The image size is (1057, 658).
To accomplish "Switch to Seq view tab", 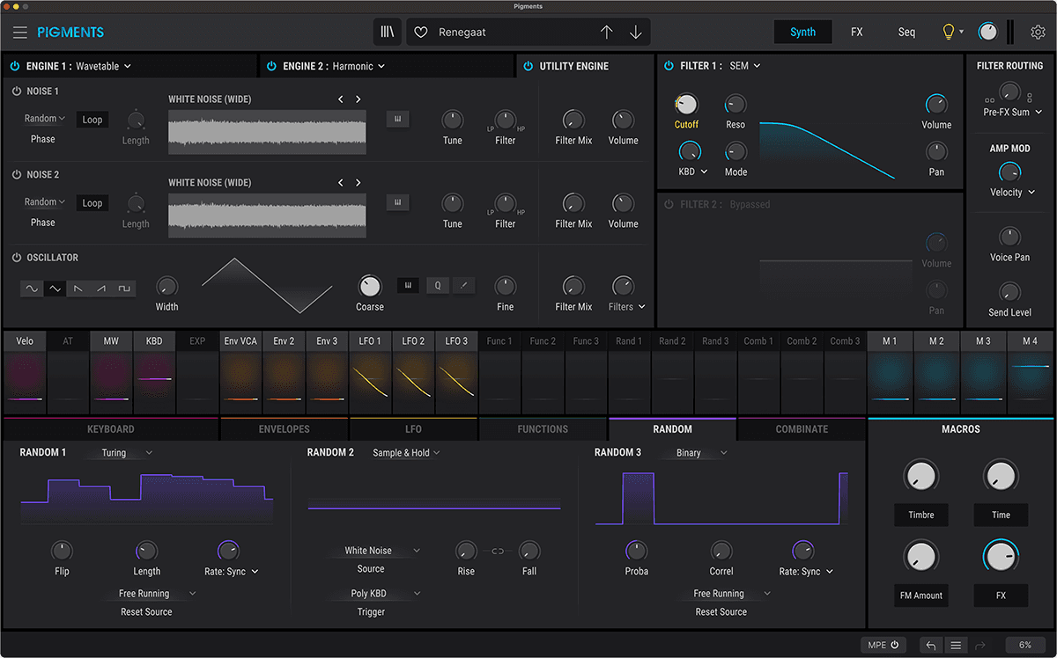I will click(906, 33).
